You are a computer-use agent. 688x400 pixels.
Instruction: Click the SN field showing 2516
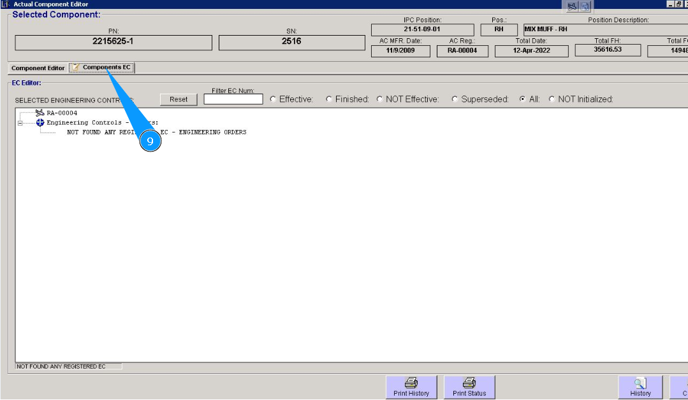tap(292, 43)
